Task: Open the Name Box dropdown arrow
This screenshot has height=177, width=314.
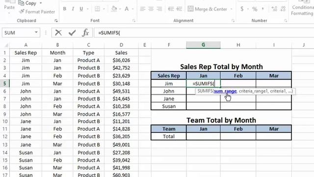Action: click(36, 32)
